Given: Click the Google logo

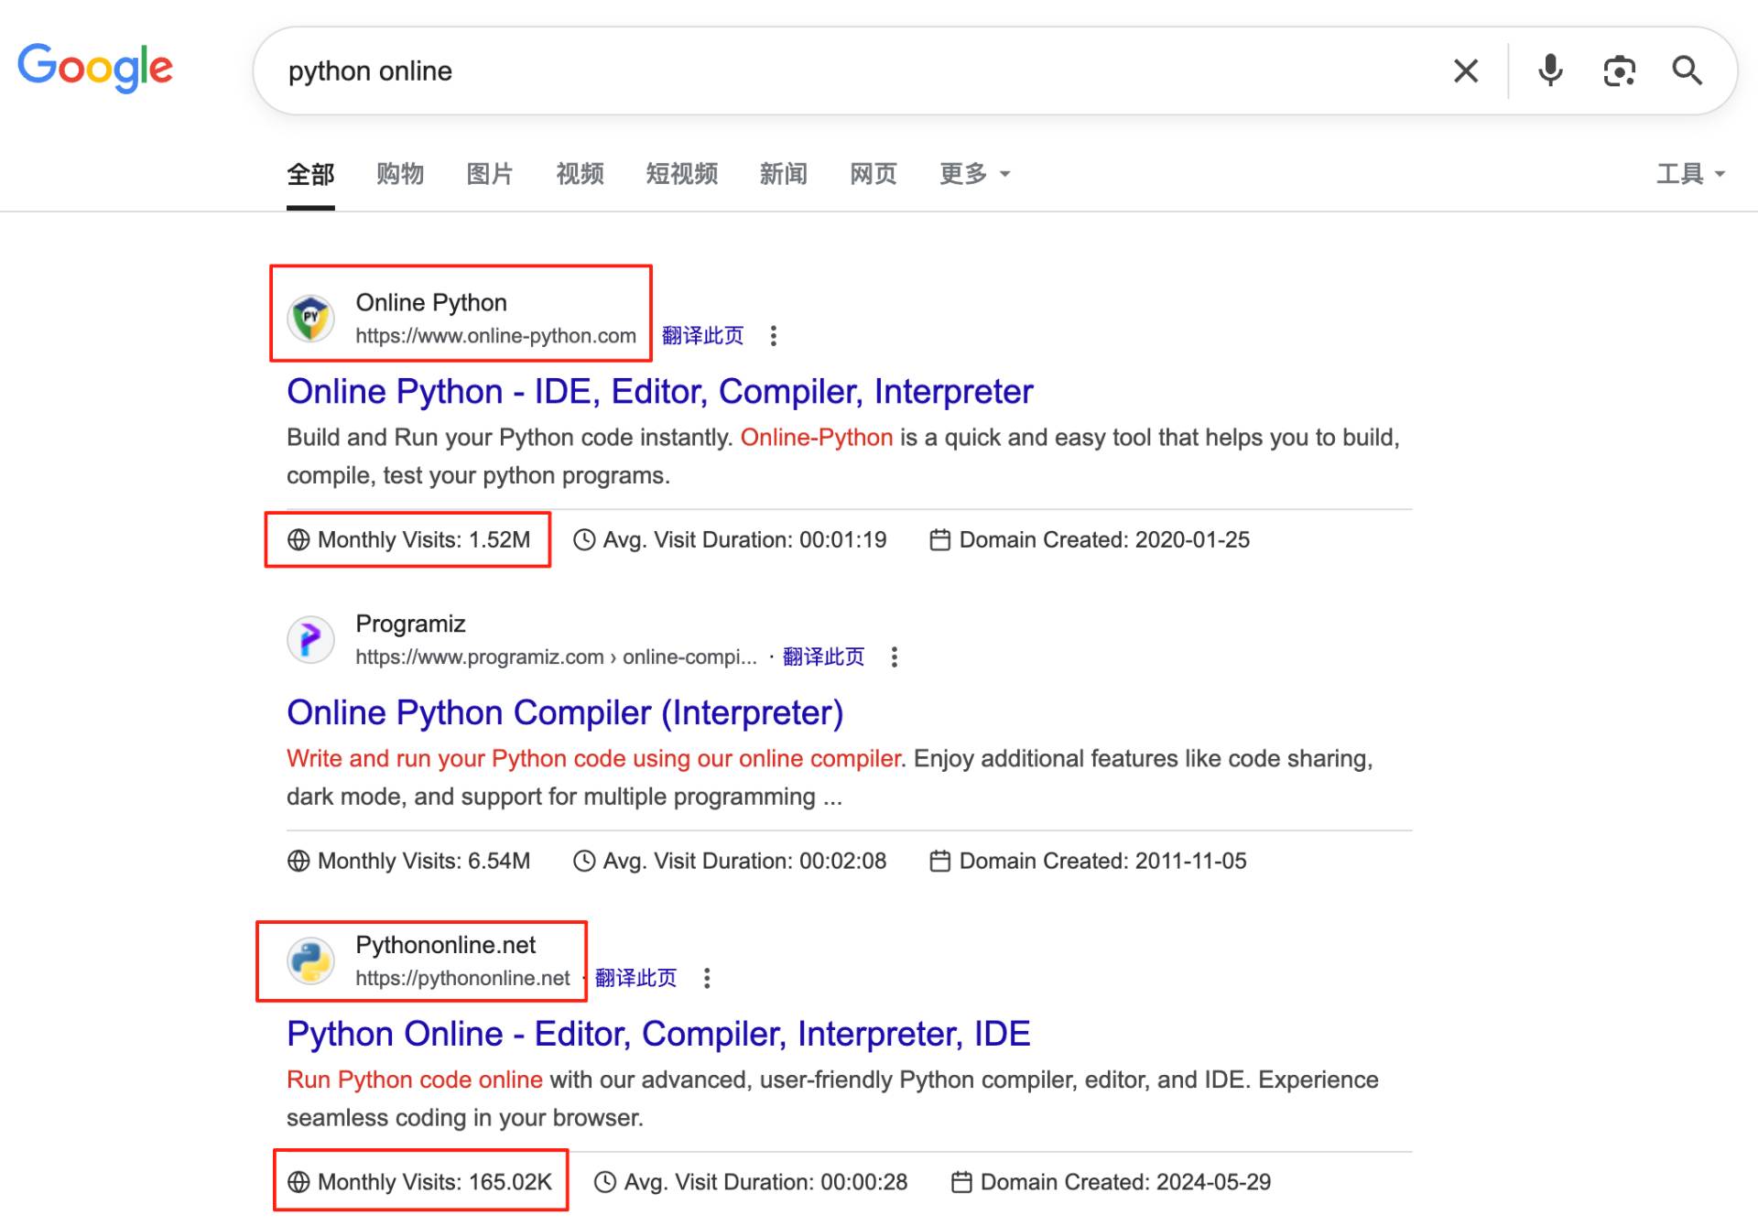Looking at the screenshot, I should [x=95, y=68].
